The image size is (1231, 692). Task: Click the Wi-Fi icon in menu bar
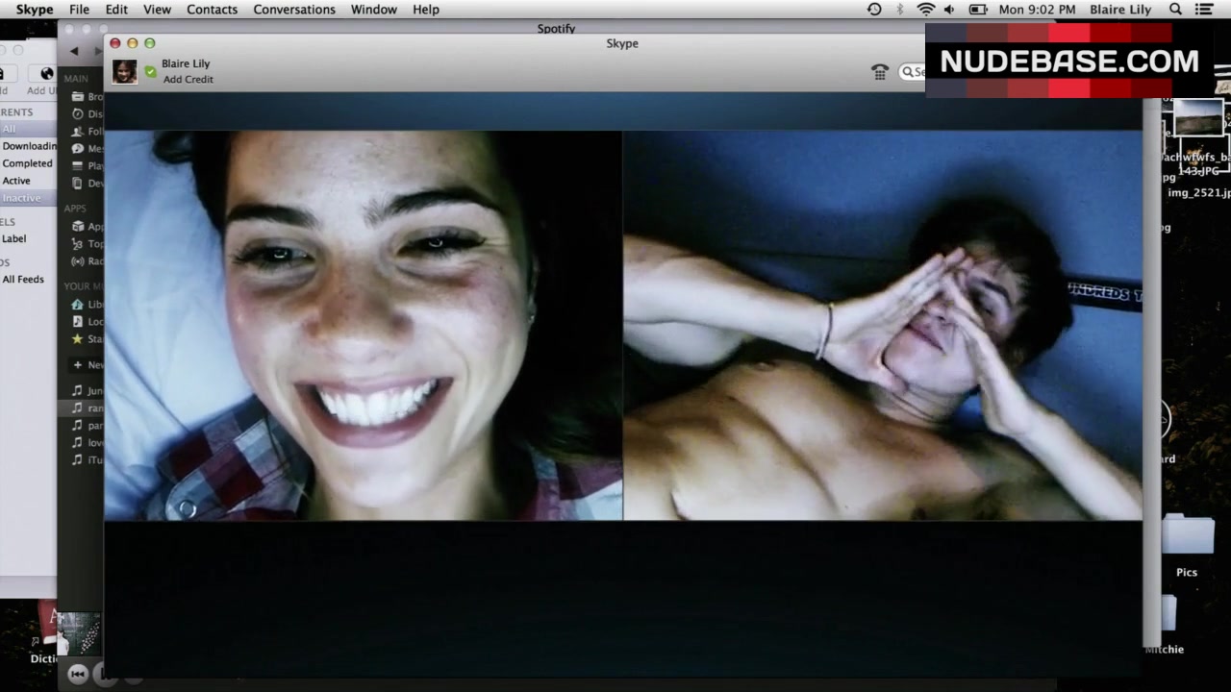click(x=925, y=10)
